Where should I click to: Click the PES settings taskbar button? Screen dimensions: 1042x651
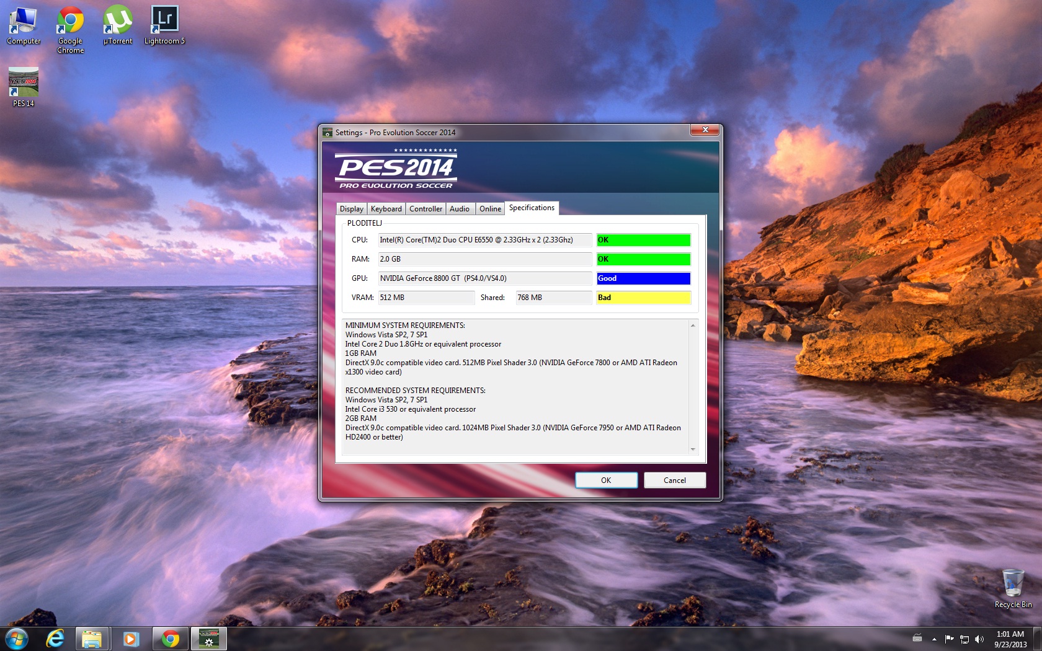[x=208, y=639]
